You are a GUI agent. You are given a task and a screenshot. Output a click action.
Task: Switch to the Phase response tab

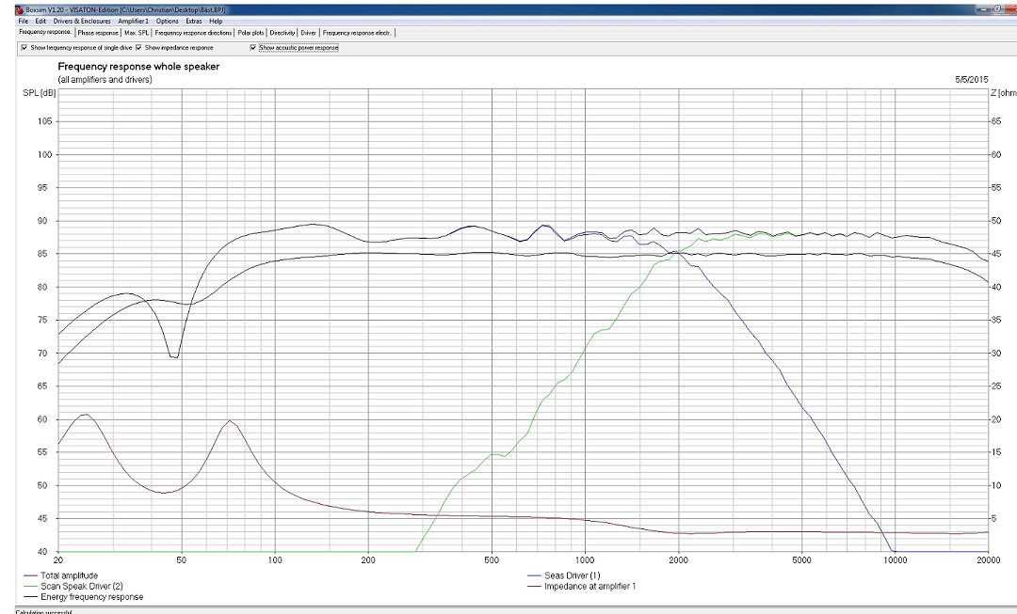coord(98,33)
